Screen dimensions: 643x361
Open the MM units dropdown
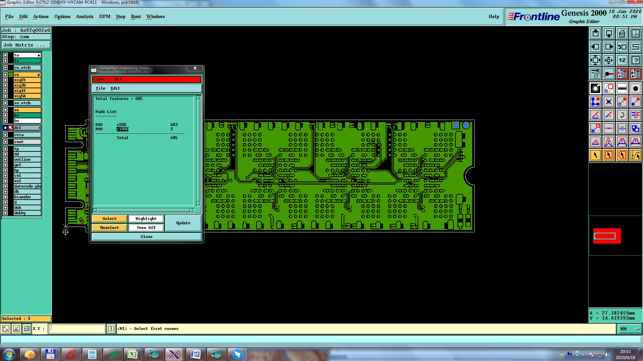(x=630, y=329)
